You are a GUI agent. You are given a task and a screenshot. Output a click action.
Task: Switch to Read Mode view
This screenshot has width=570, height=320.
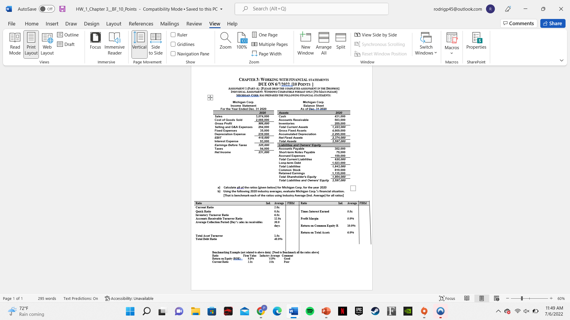coord(15,44)
